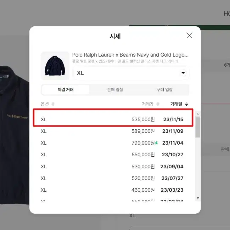Close the 시세 popup dialog
Image resolution: width=230 pixels, height=230 pixels.
189,35
